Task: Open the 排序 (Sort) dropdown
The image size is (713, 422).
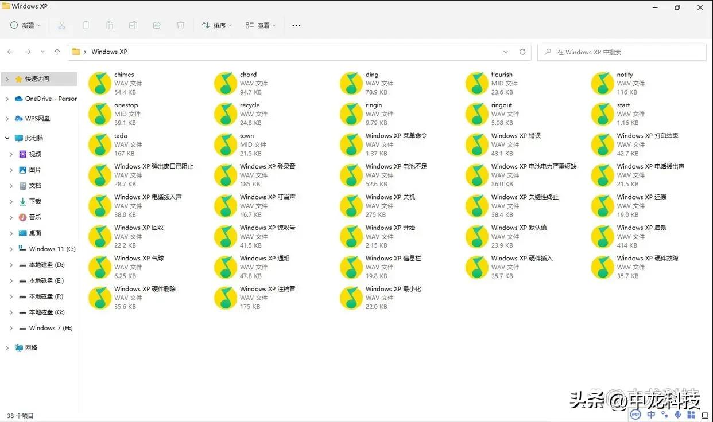Action: pyautogui.click(x=216, y=25)
